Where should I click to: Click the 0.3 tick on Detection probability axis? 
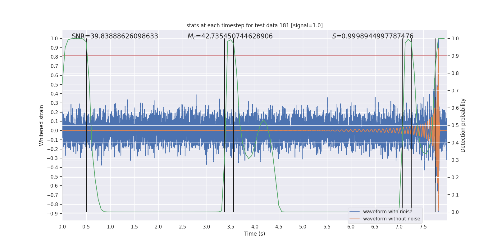click(x=455, y=160)
